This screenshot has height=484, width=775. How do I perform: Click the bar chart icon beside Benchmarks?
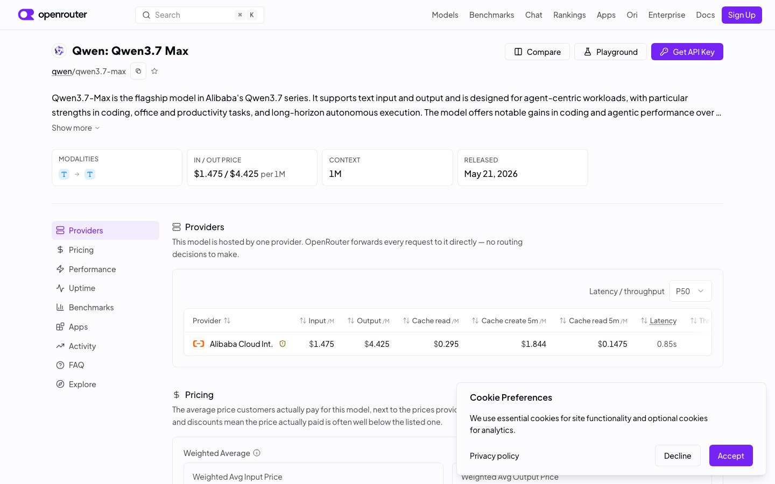[x=60, y=307]
